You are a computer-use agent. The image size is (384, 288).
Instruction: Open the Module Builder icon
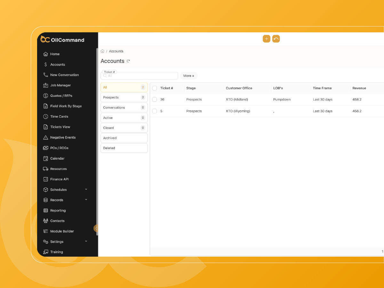pos(45,231)
